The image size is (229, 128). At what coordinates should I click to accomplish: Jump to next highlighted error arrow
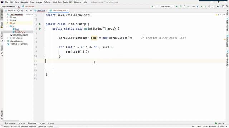point(224,15)
